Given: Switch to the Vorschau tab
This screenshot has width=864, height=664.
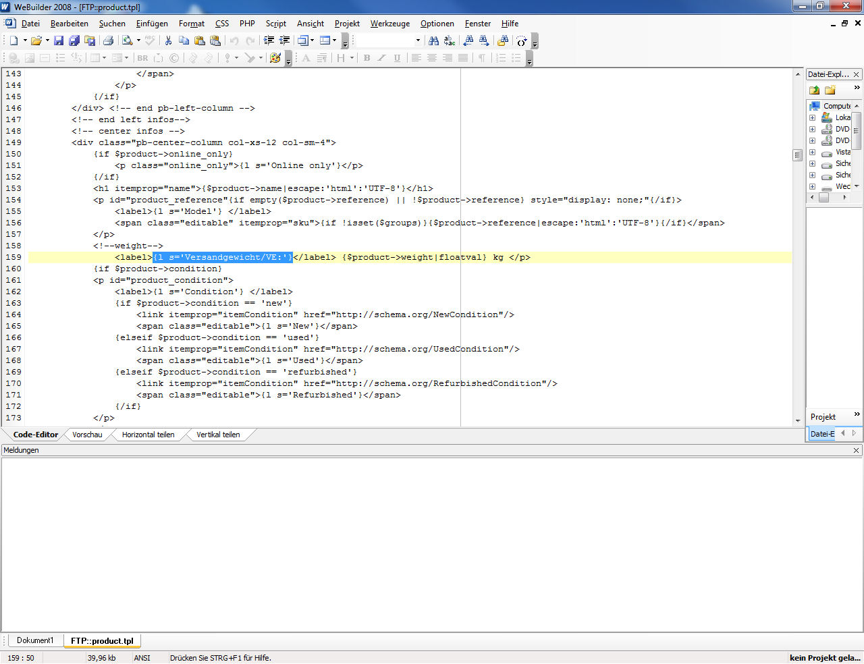Looking at the screenshot, I should [x=88, y=435].
